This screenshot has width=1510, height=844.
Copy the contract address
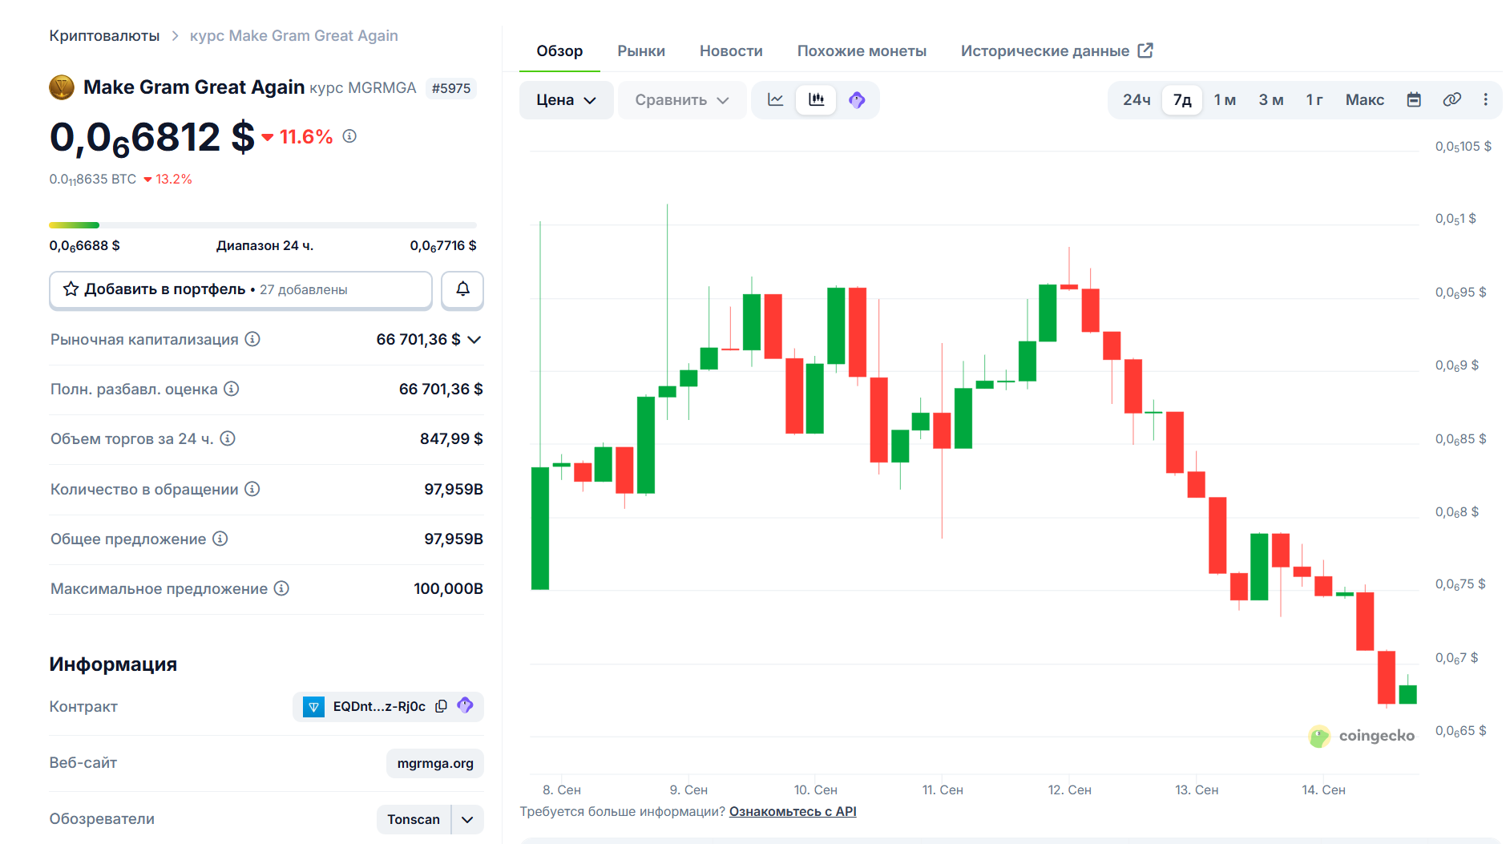[441, 706]
